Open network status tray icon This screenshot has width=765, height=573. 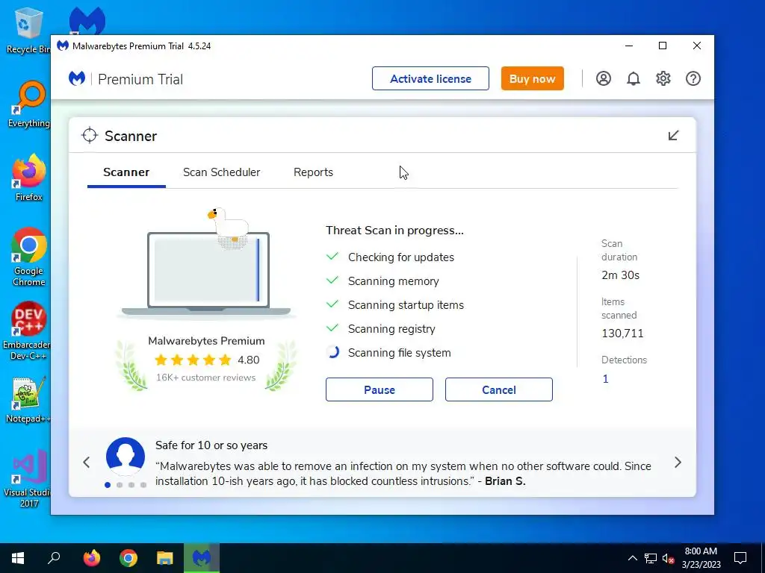pos(651,558)
